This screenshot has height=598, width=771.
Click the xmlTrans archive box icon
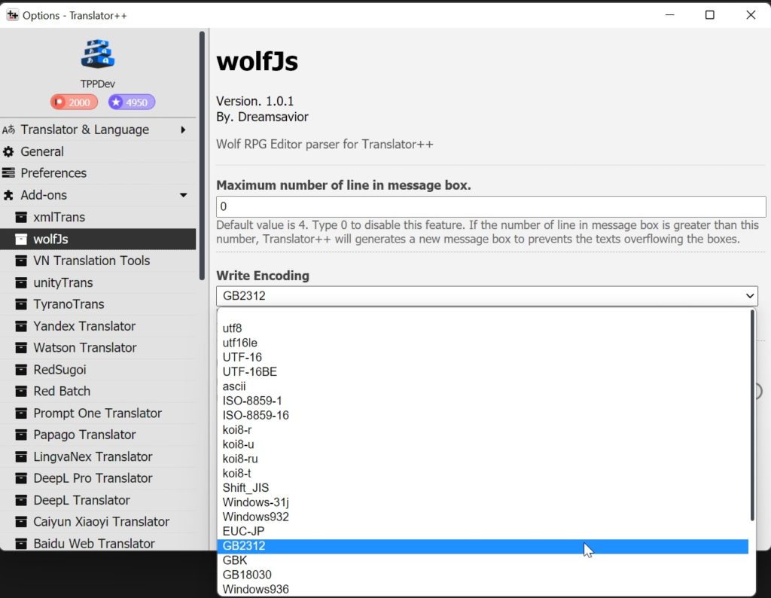[x=21, y=217]
